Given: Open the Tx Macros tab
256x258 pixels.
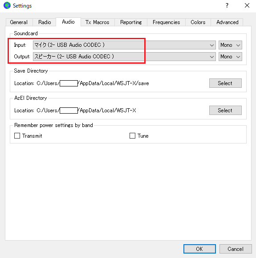Looking at the screenshot, I should [98, 22].
